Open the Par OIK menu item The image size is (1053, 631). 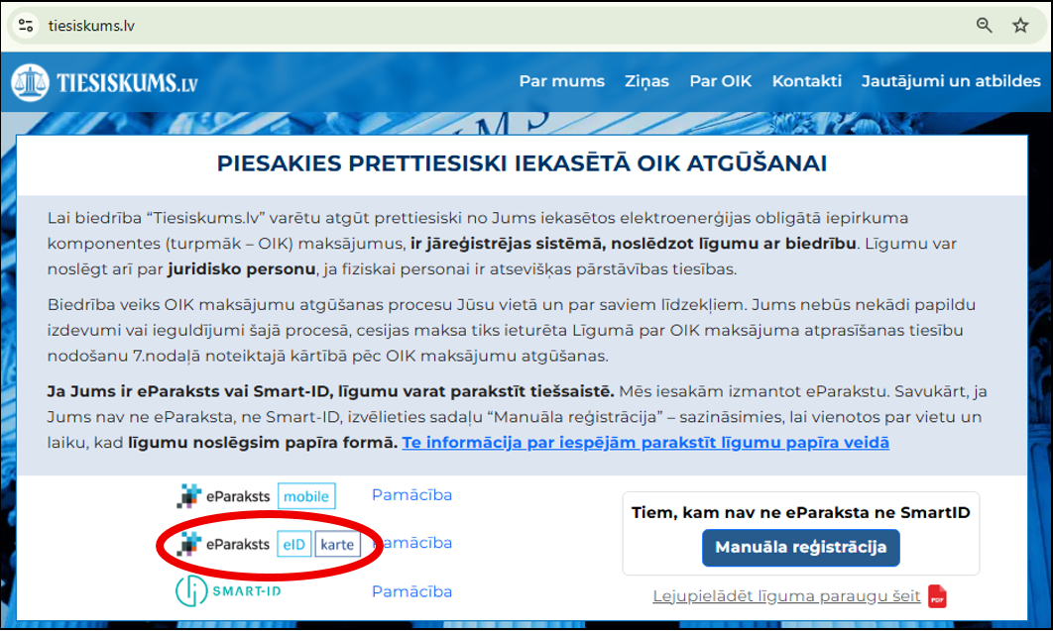coord(720,81)
